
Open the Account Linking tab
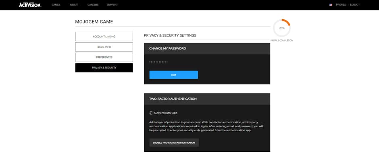pos(104,37)
